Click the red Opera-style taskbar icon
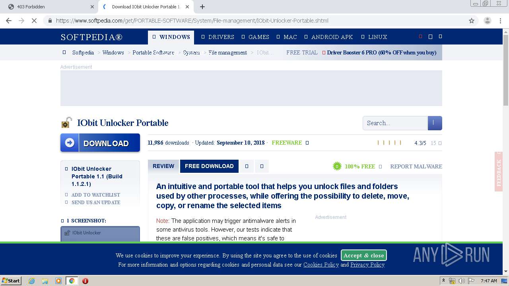 [x=85, y=281]
